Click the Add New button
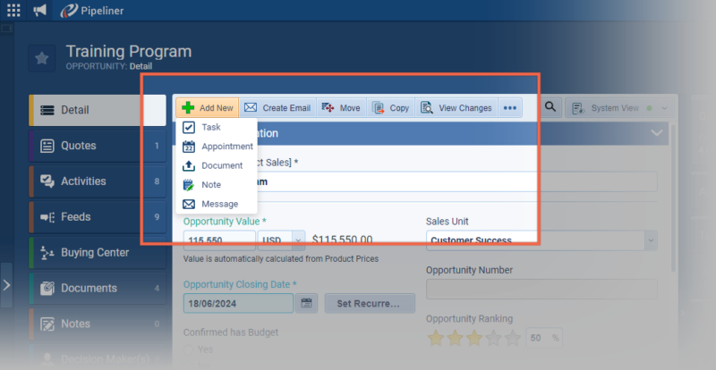The image size is (716, 370). click(x=208, y=108)
